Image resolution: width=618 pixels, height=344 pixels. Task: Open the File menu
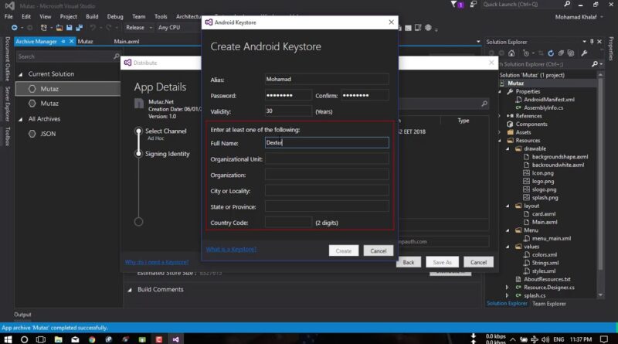tap(8, 16)
